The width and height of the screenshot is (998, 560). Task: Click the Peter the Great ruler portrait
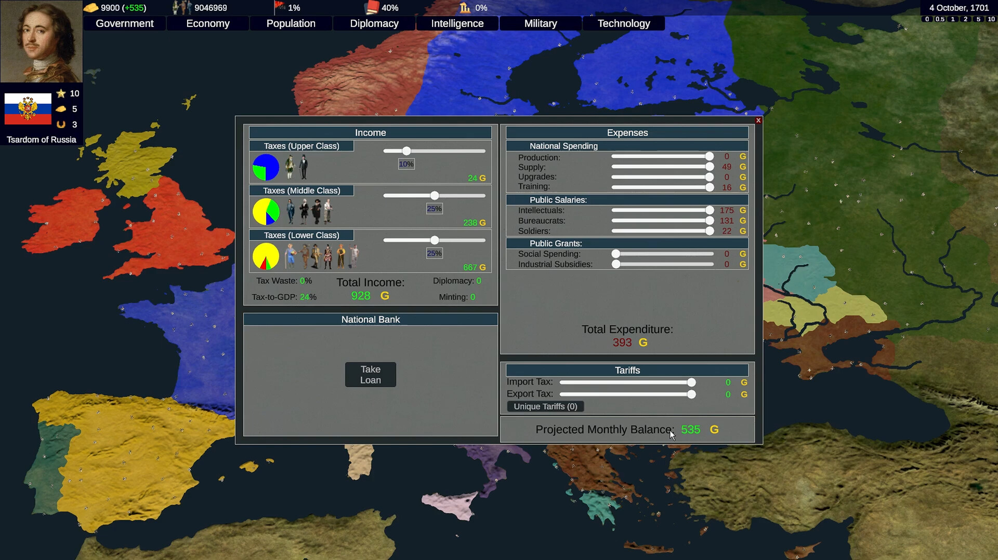41,41
